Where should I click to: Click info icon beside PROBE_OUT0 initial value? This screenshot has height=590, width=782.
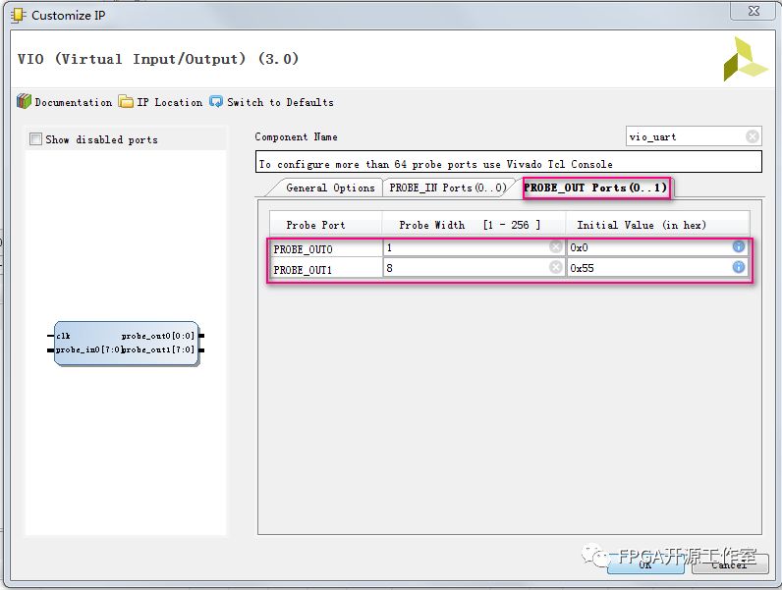[x=739, y=247]
